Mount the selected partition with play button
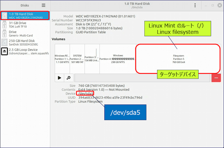Viewport: 224px width, 148px height. (x=59, y=78)
